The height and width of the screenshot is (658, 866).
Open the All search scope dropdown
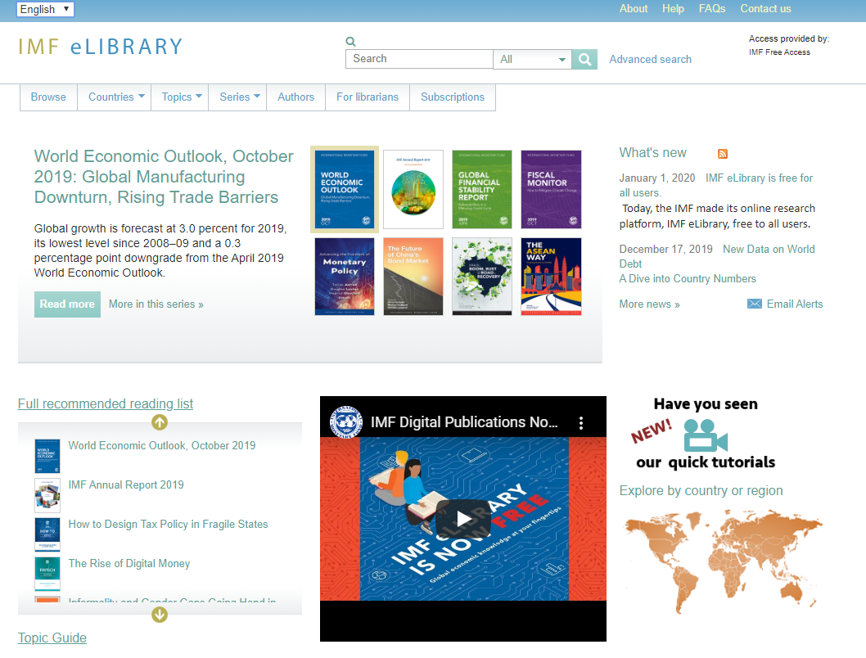tap(532, 59)
